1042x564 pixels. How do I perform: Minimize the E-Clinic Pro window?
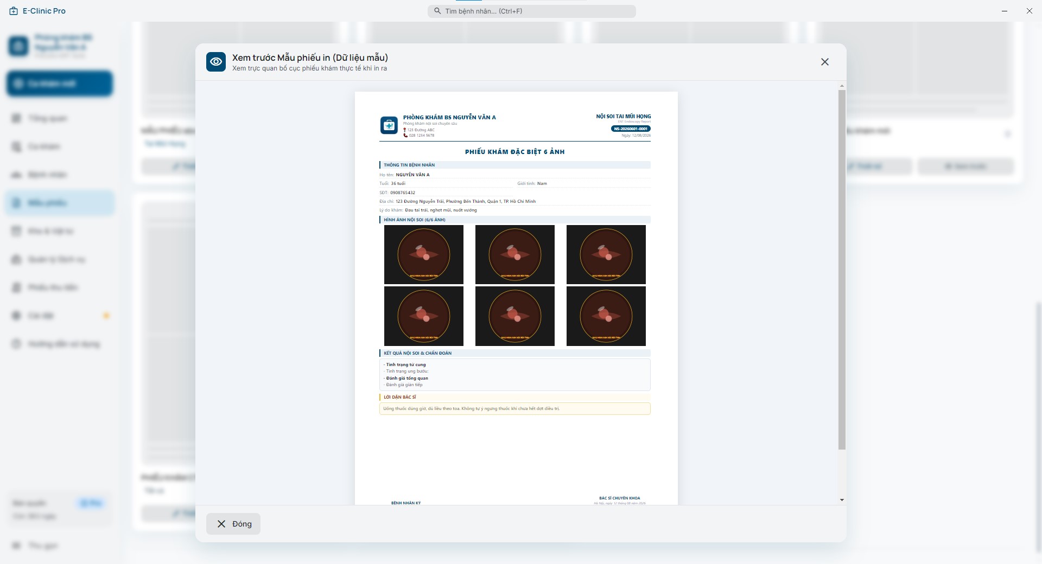pos(1005,11)
